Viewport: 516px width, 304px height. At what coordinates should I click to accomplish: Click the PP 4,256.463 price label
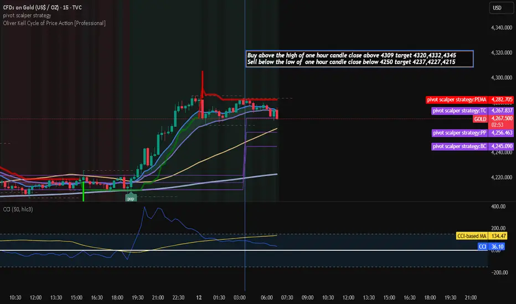tap(472, 133)
